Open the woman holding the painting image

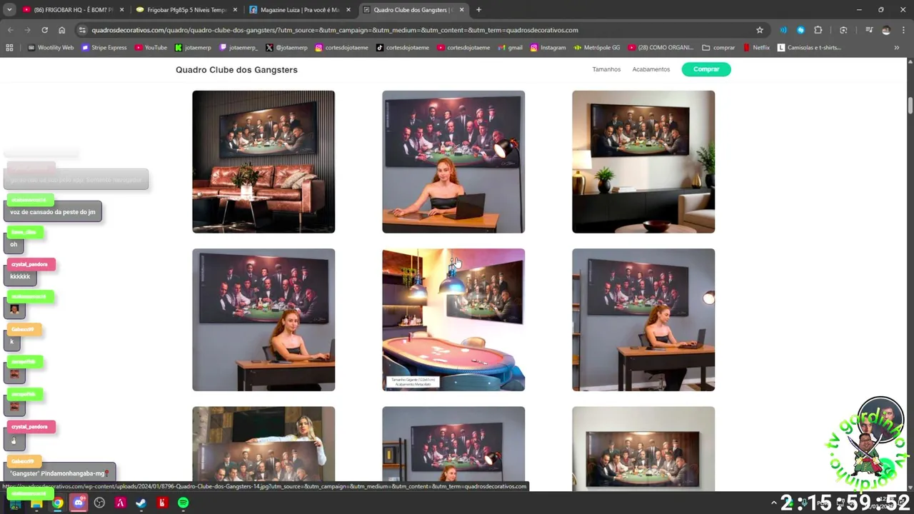pos(263,448)
